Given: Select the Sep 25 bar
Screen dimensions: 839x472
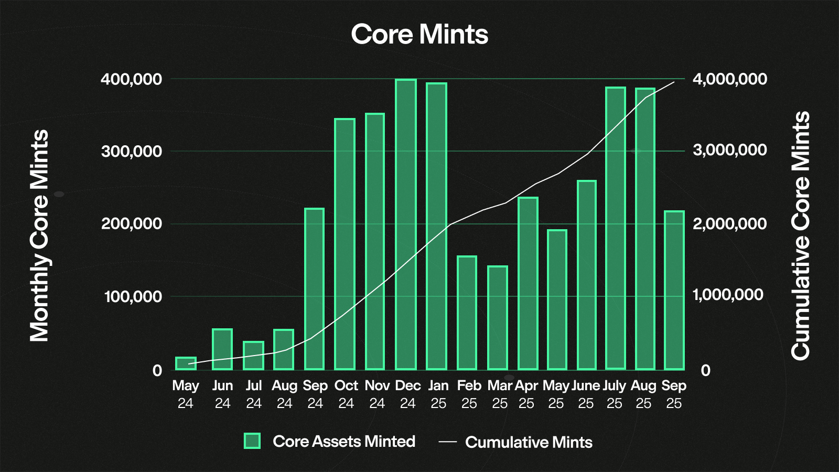Looking at the screenshot, I should [x=674, y=291].
